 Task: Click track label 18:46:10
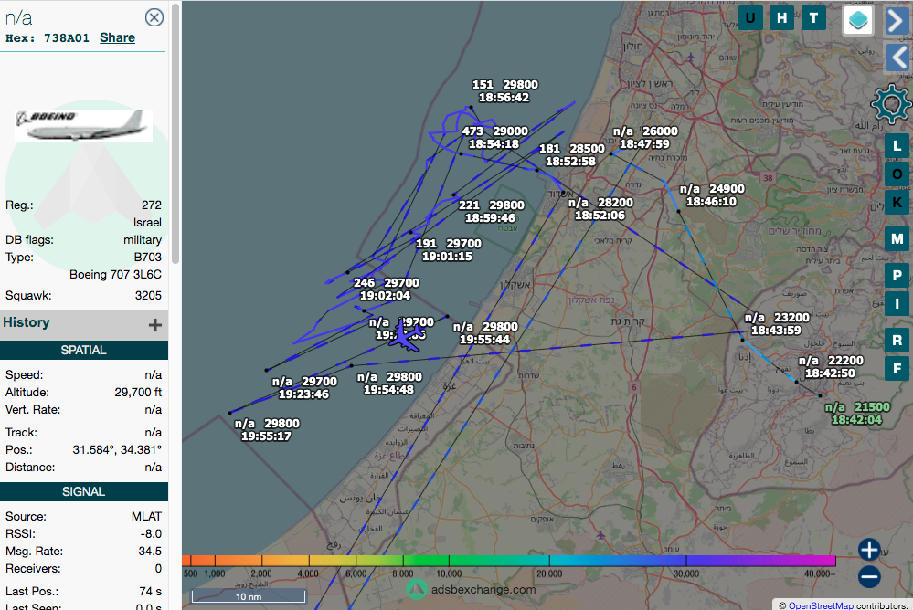coord(712,202)
